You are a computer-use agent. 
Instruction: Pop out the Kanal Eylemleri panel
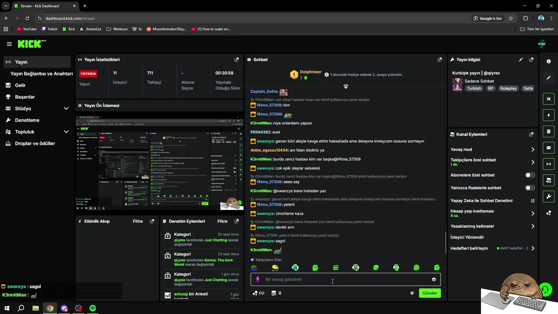tap(531, 134)
